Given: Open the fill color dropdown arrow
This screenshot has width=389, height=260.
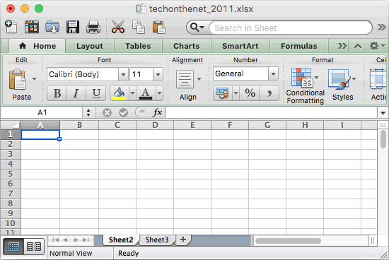Looking at the screenshot, I should 132,93.
